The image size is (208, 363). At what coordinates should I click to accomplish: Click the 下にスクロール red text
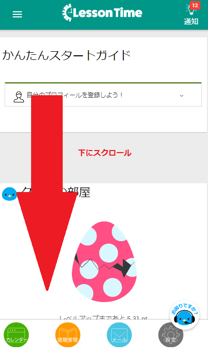105,153
